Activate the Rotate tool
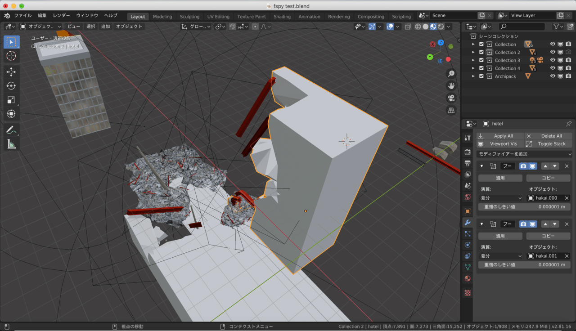Image resolution: width=576 pixels, height=331 pixels. coord(12,86)
